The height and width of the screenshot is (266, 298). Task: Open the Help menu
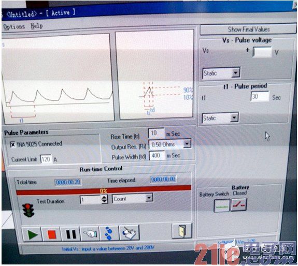tap(37, 26)
